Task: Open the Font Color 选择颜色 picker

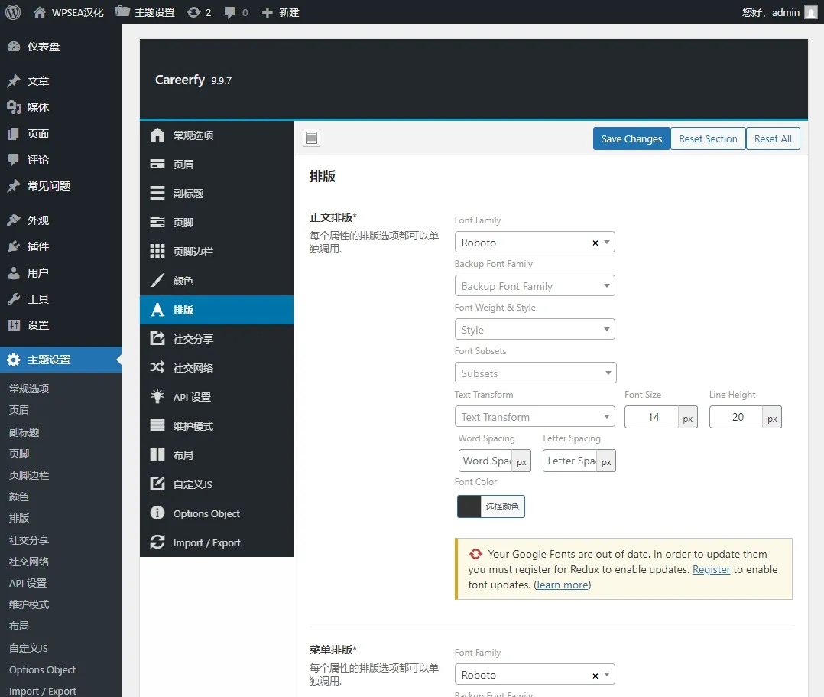Action: [491, 506]
